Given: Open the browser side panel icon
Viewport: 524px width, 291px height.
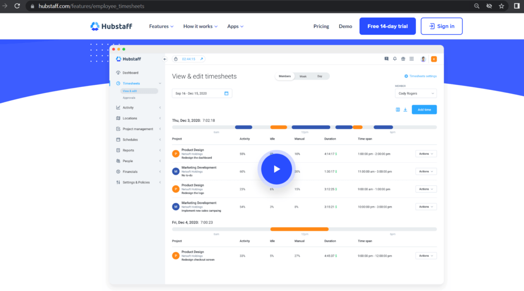Looking at the screenshot, I should pyautogui.click(x=517, y=6).
